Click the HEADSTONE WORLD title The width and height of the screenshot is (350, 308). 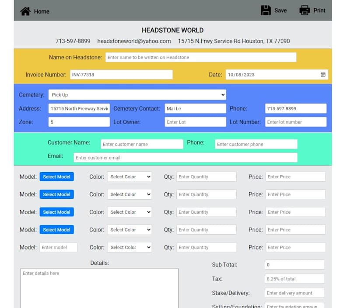[172, 30]
